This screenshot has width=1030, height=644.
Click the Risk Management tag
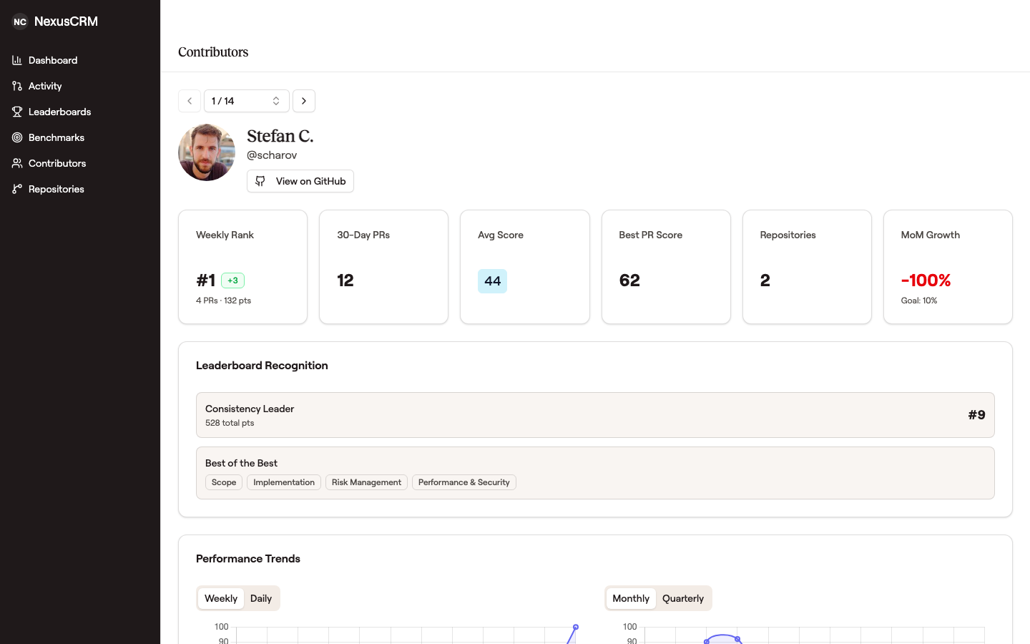366,482
